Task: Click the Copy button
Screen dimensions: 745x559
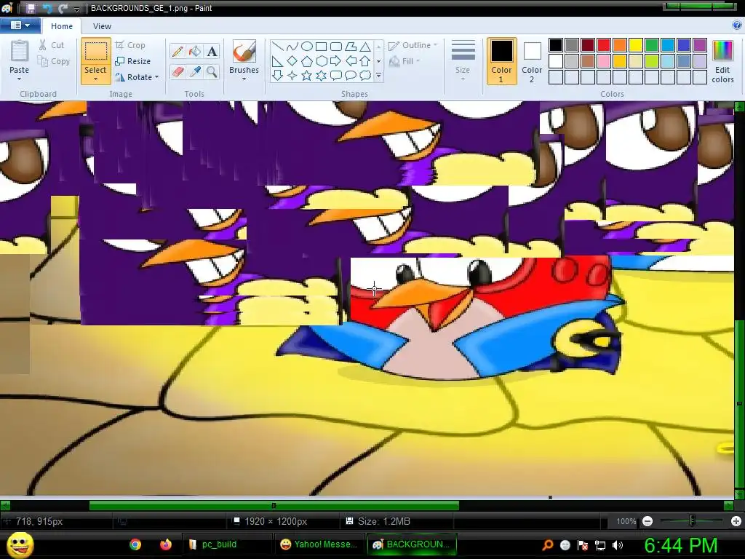Action: (x=54, y=61)
